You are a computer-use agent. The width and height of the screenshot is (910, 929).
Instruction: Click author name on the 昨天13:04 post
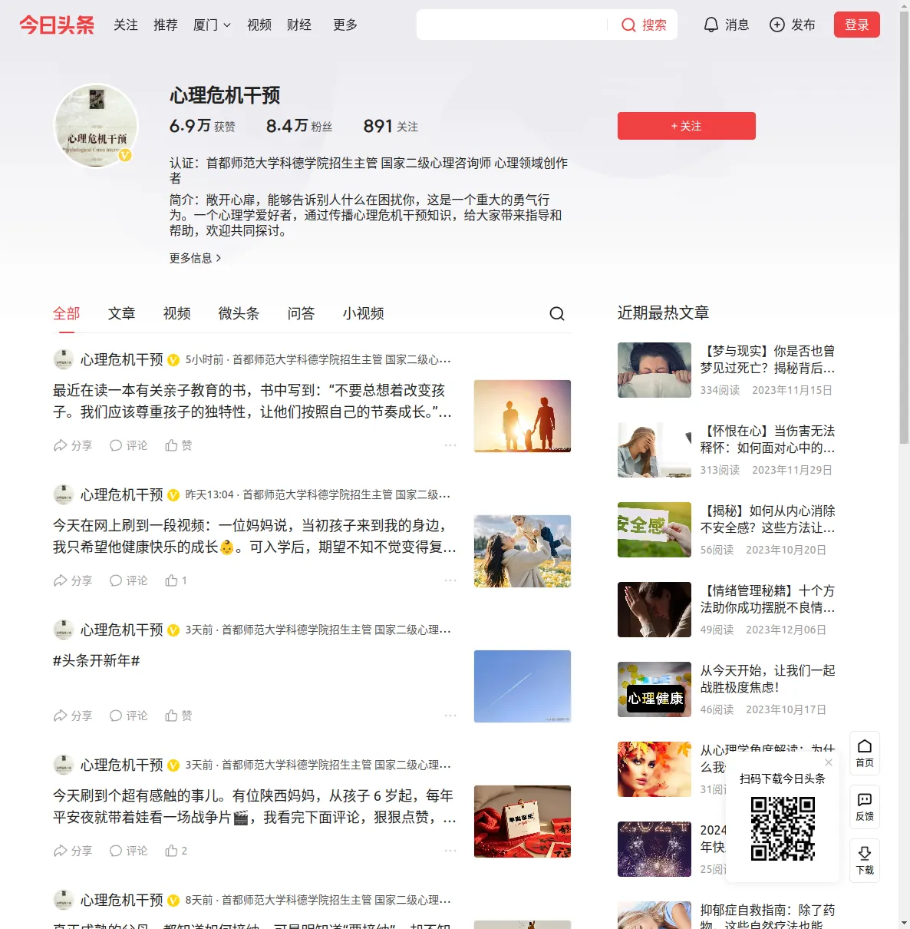click(x=122, y=494)
